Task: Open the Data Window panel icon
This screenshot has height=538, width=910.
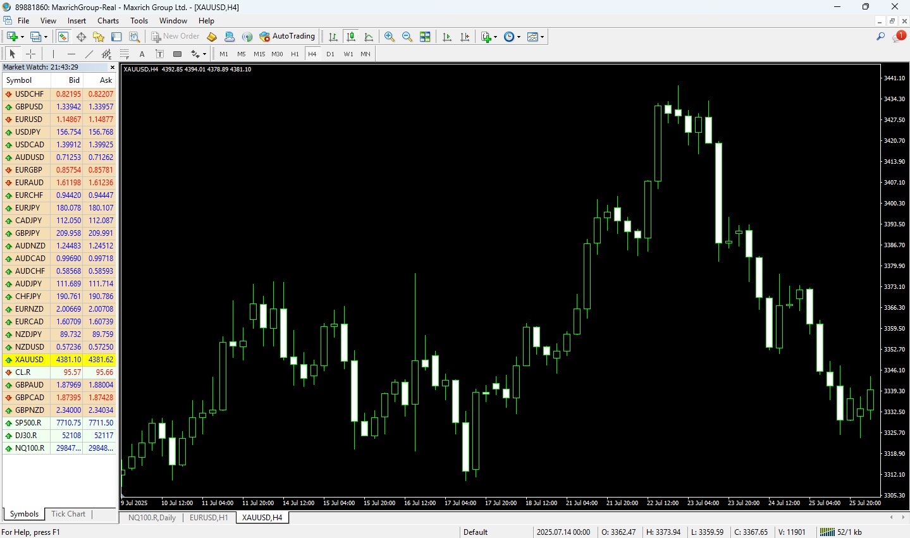Action: coord(81,37)
